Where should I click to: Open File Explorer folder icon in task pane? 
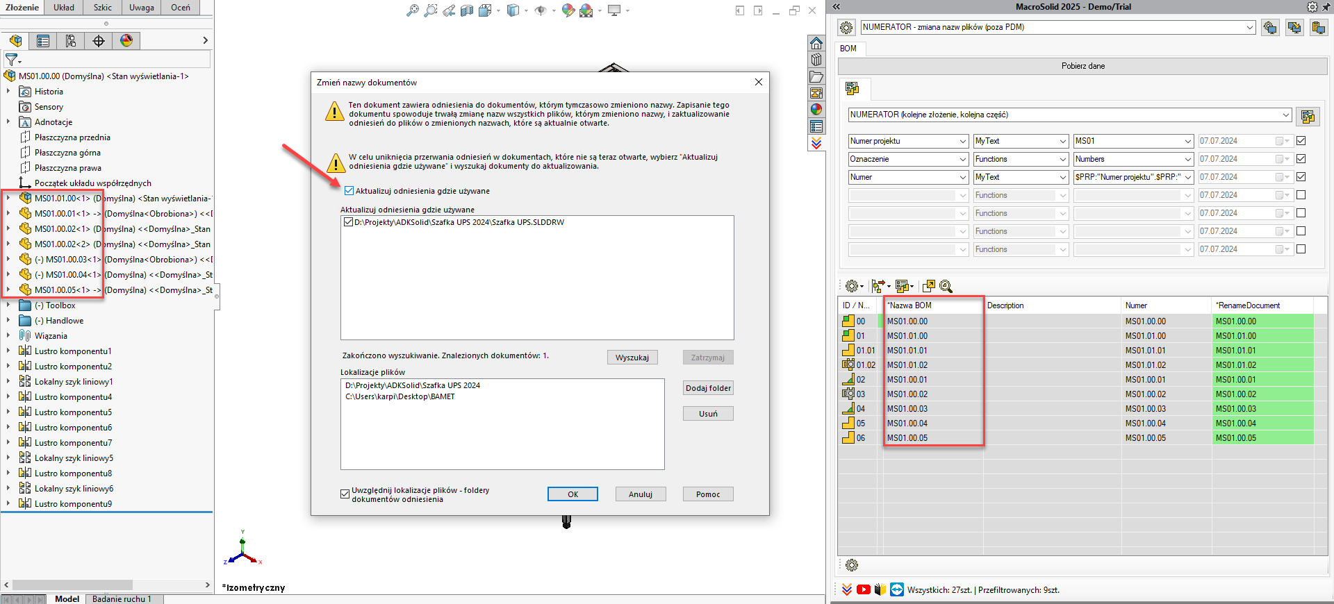(816, 76)
